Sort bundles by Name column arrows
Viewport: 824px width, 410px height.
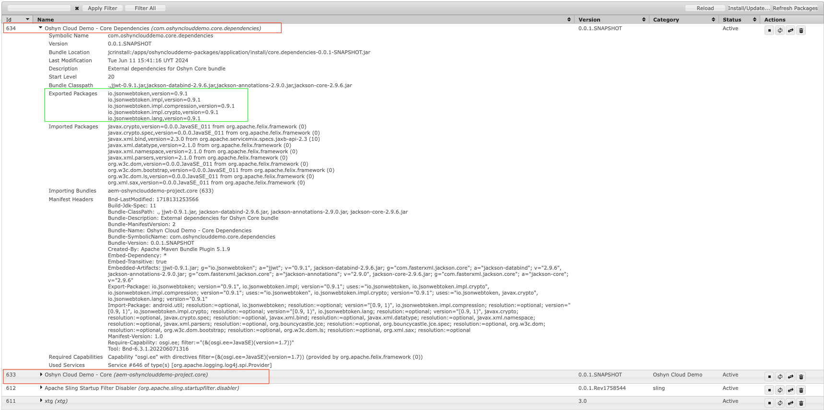pyautogui.click(x=569, y=20)
